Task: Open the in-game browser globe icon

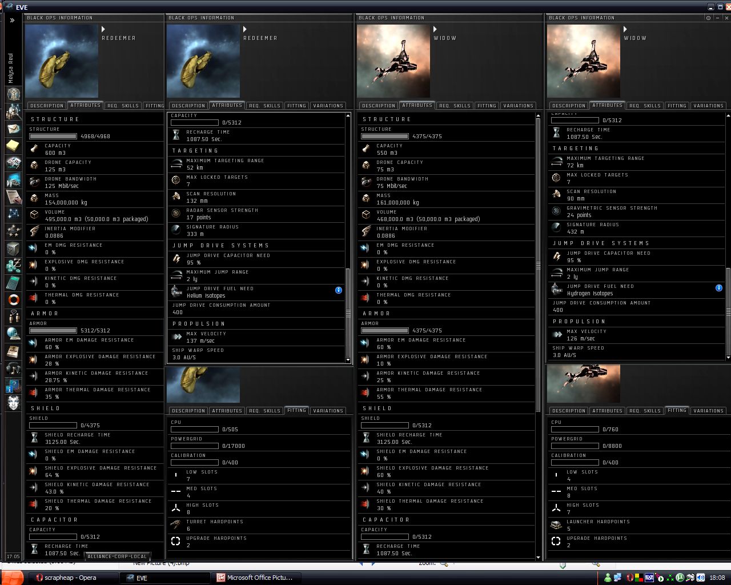Action: coord(14,334)
